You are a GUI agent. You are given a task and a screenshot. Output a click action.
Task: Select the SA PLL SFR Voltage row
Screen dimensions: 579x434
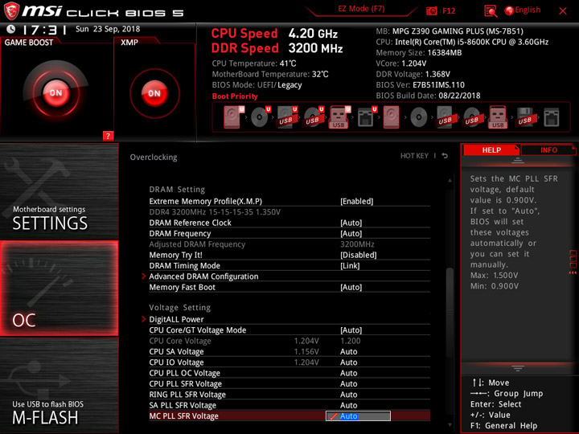tap(289, 405)
